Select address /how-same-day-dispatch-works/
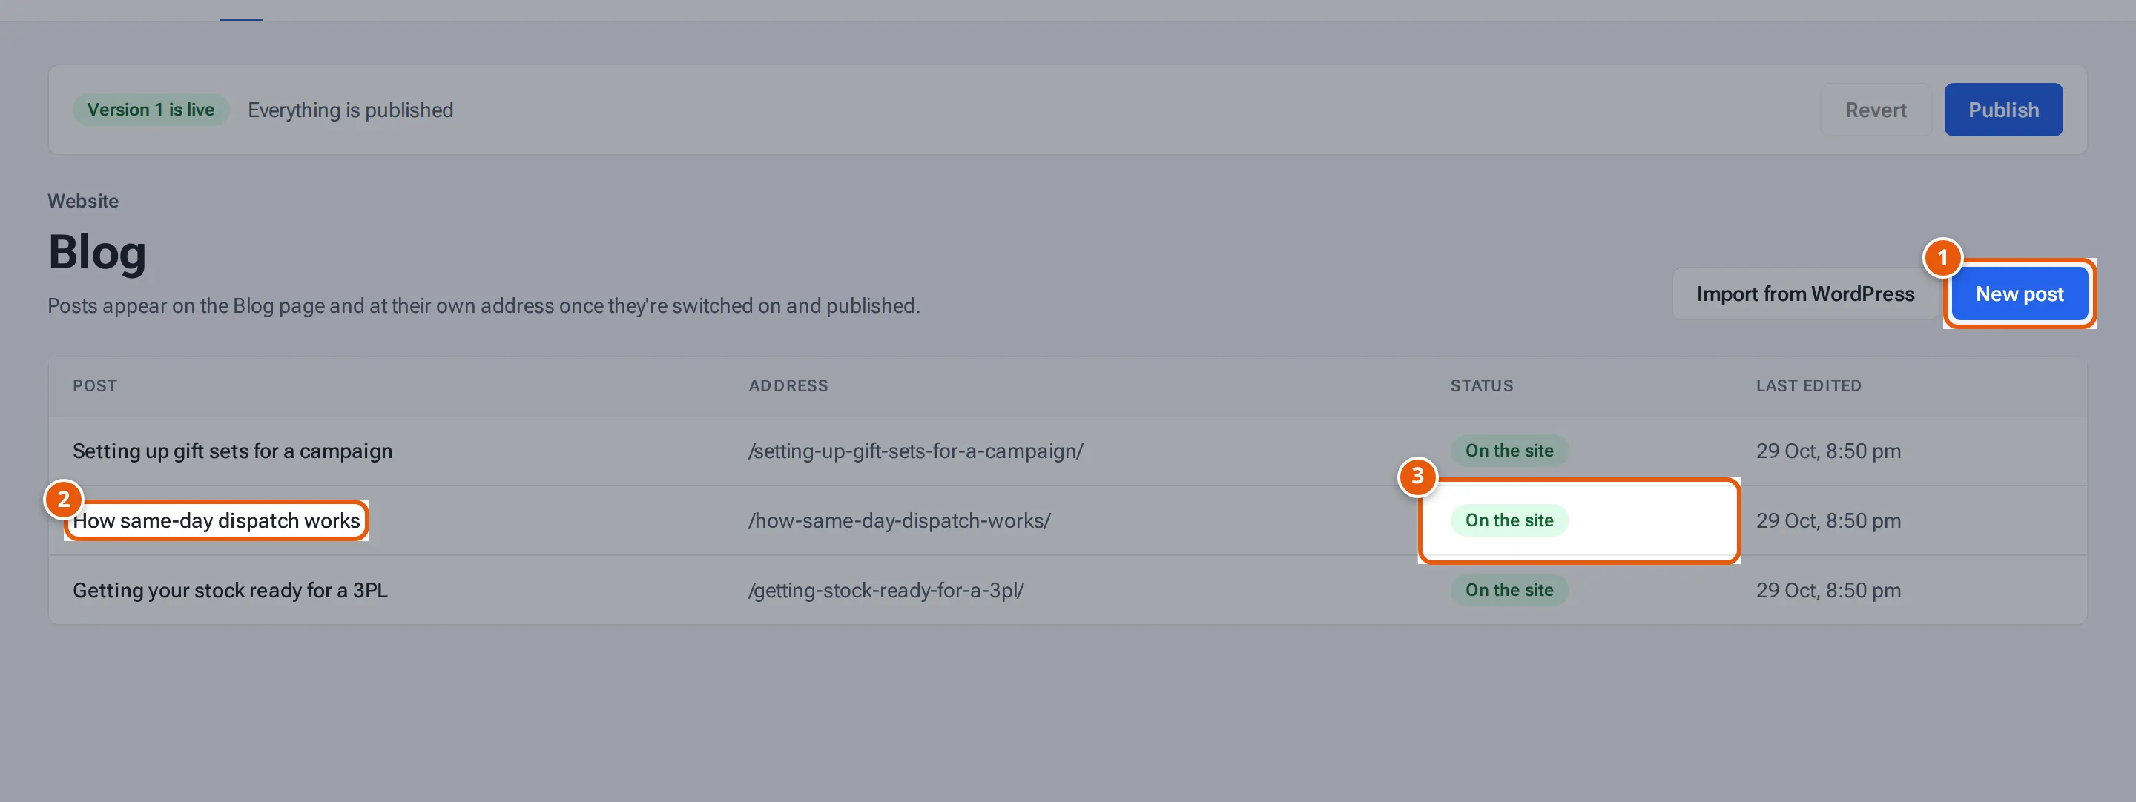Screen dimensions: 2136x802 pyautogui.click(x=899, y=520)
